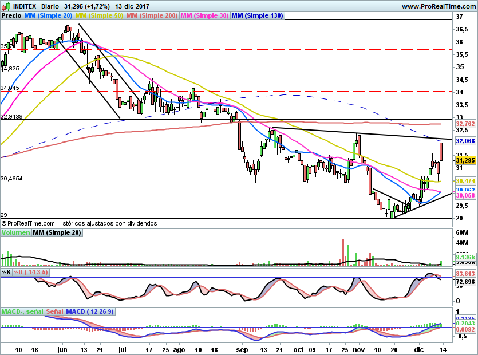This screenshot has width=478, height=355.
Task: Select the MM (Simple 20) price label
Action: [x=48, y=15]
